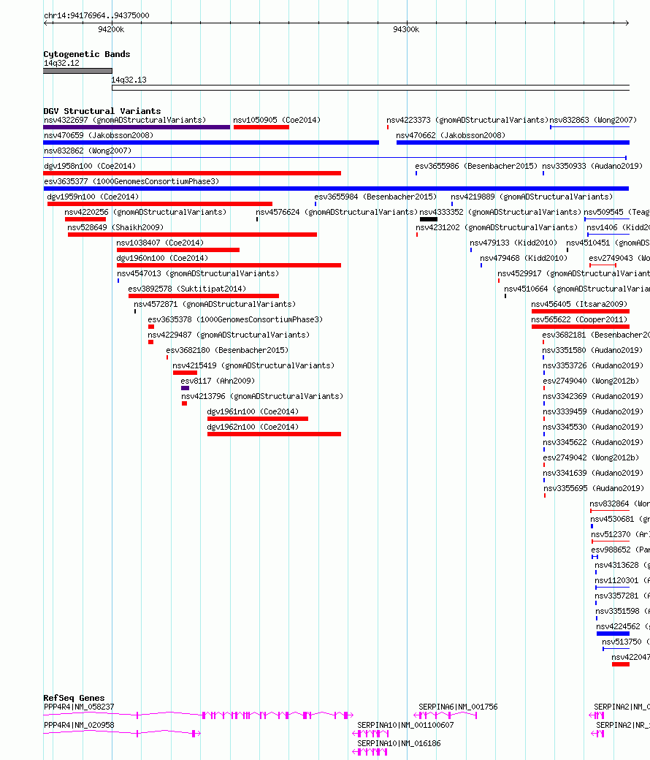Open nsv3341639 (Audano2019) label

tap(593, 473)
